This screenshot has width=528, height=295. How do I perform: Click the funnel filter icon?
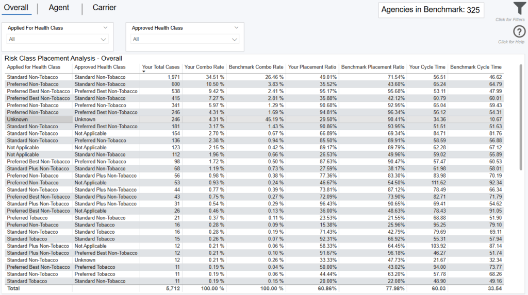(x=519, y=9)
